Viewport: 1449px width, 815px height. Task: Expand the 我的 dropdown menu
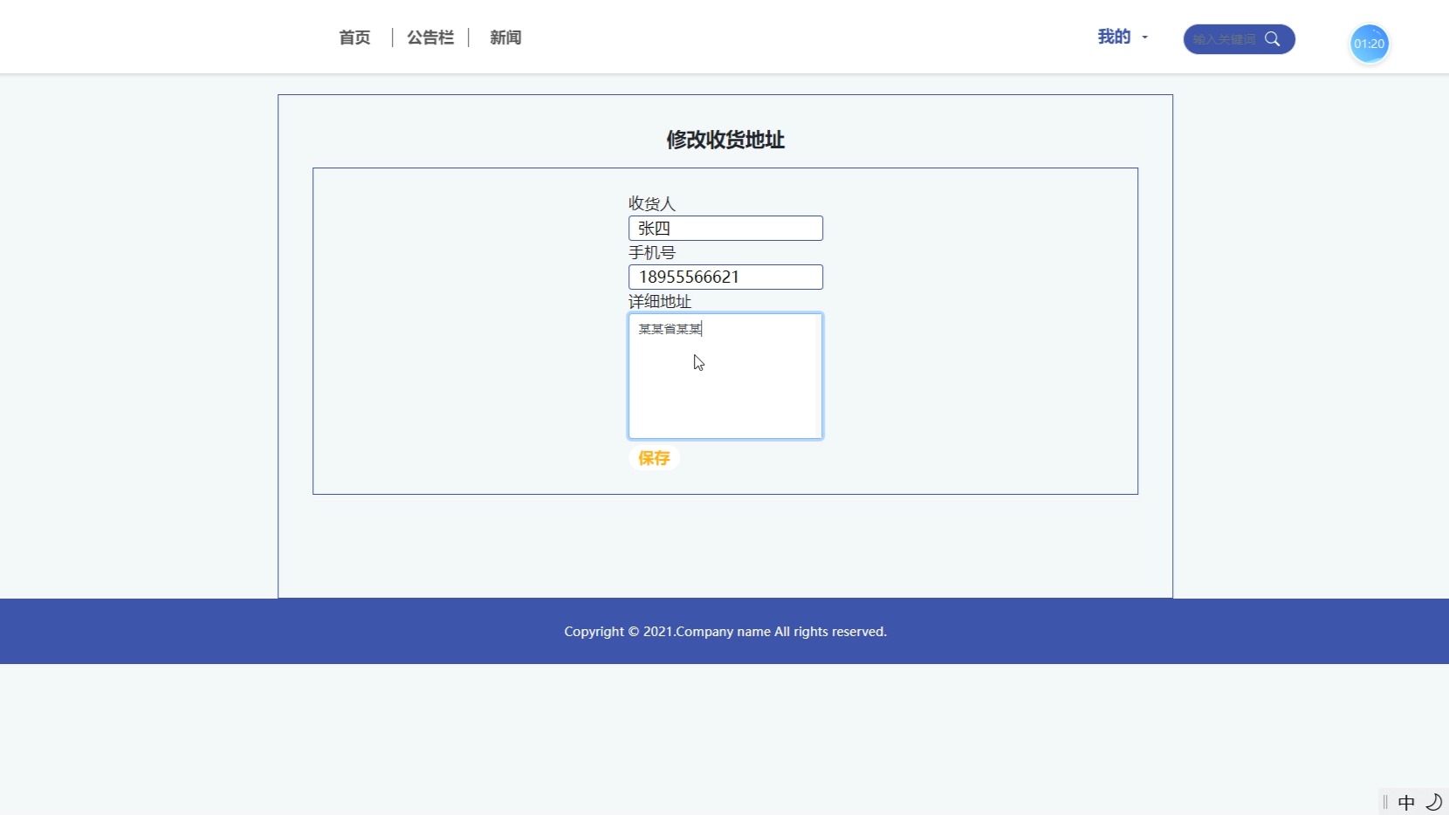(x=1123, y=37)
